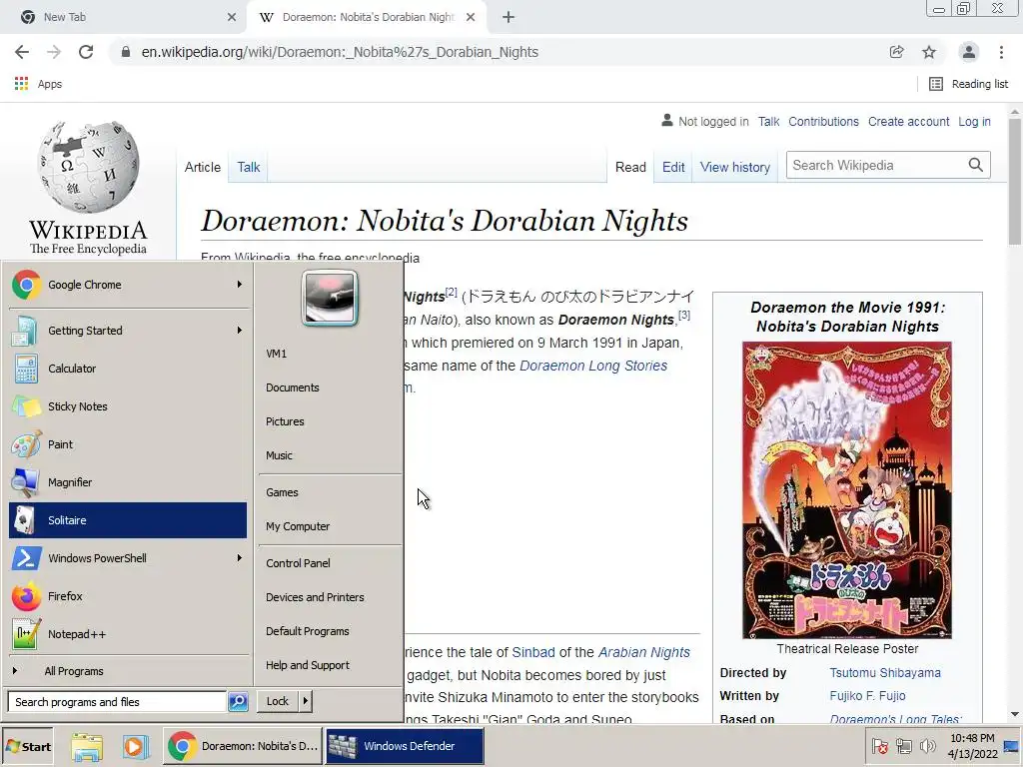This screenshot has height=767, width=1023.
Task: Click the Log in link
Action: (x=974, y=121)
